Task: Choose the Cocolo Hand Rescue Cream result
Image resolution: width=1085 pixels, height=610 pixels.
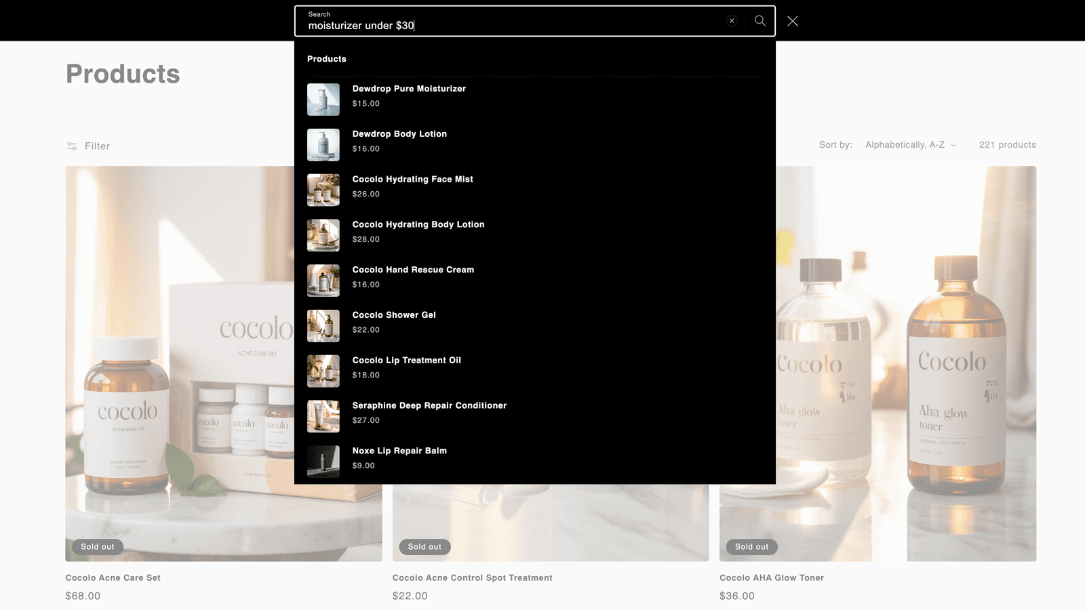Action: [535, 281]
